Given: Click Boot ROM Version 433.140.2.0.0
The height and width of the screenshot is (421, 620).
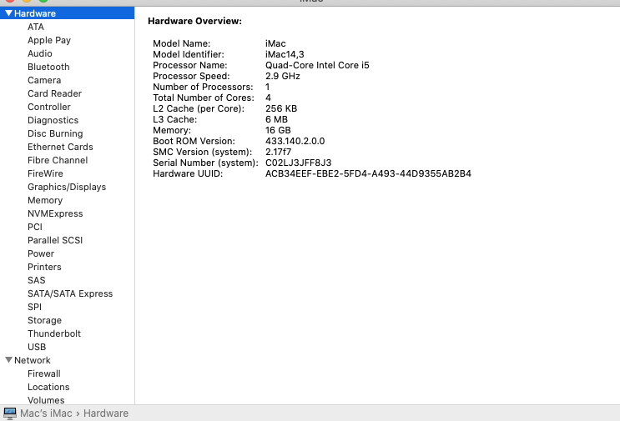Looking at the screenshot, I should point(295,141).
